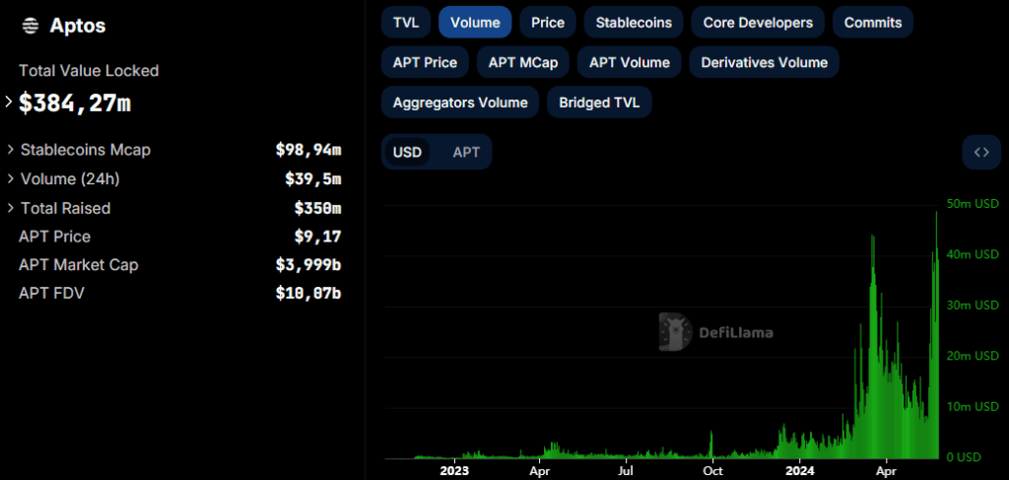1009x480 pixels.
Task: Expand the Stablecoins Mcap row
Action: [11, 150]
